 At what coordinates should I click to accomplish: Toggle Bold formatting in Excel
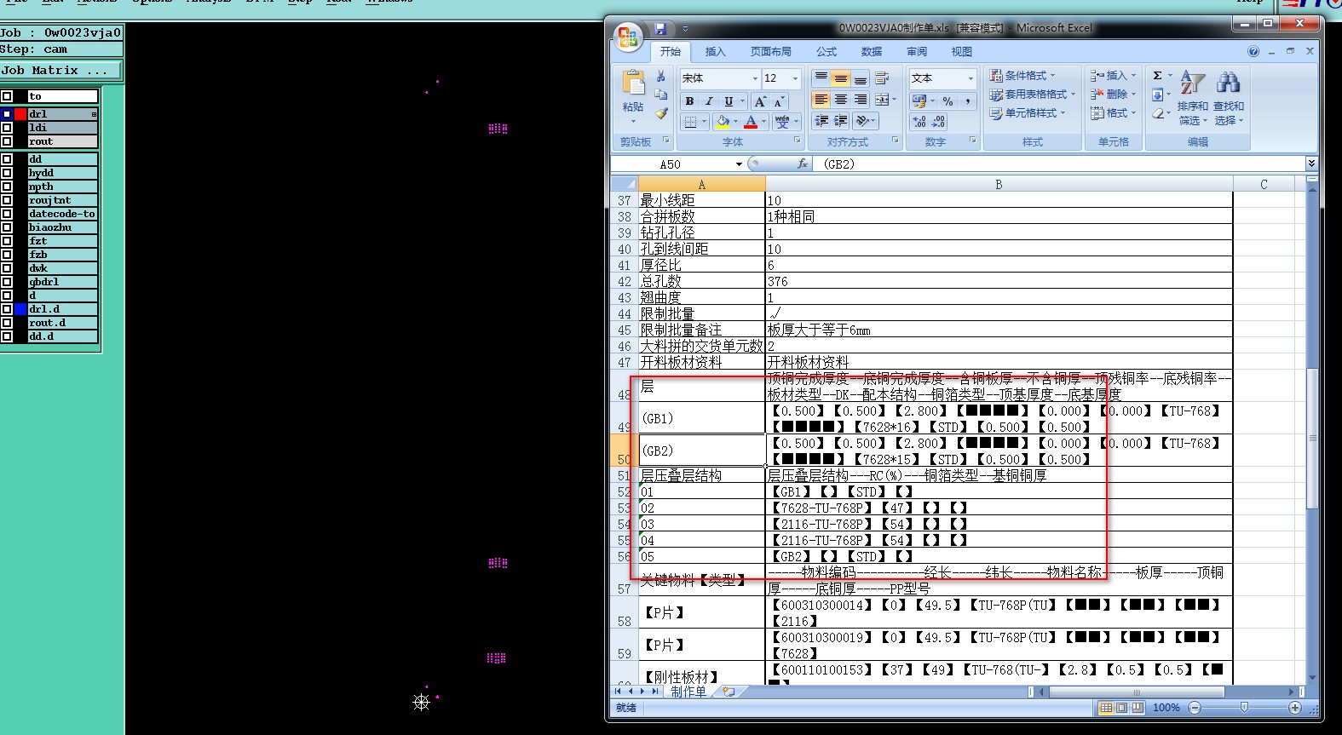point(689,101)
